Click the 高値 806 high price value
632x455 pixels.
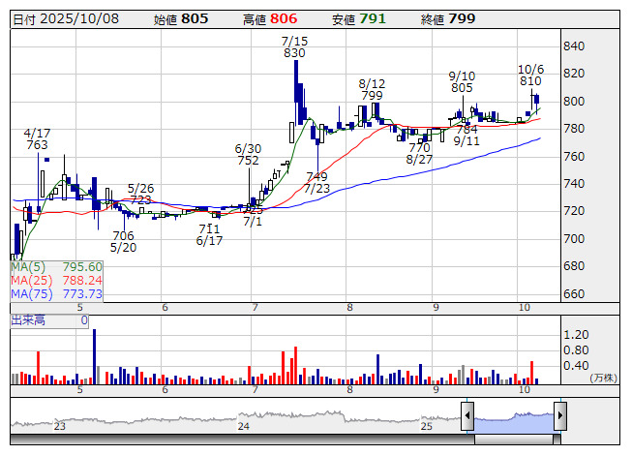[270, 19]
